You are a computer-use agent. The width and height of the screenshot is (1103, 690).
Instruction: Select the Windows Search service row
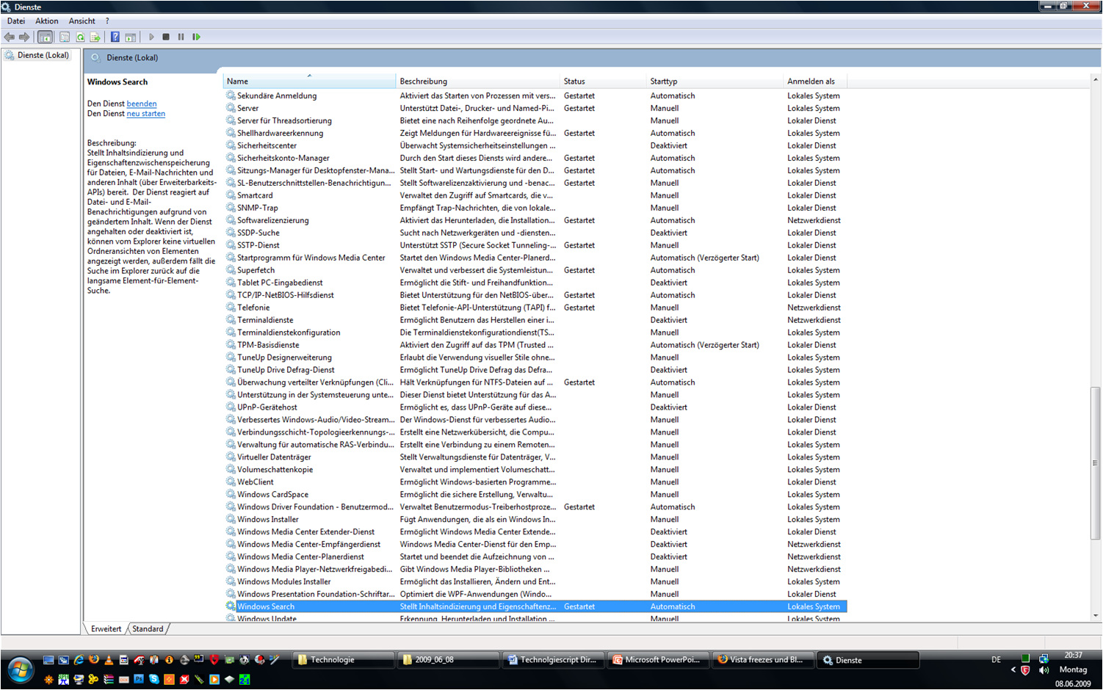click(535, 606)
